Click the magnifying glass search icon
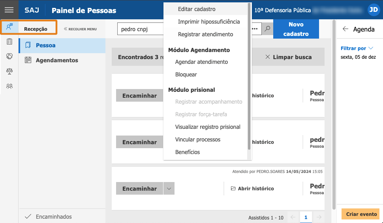The height and width of the screenshot is (223, 383). point(267,29)
